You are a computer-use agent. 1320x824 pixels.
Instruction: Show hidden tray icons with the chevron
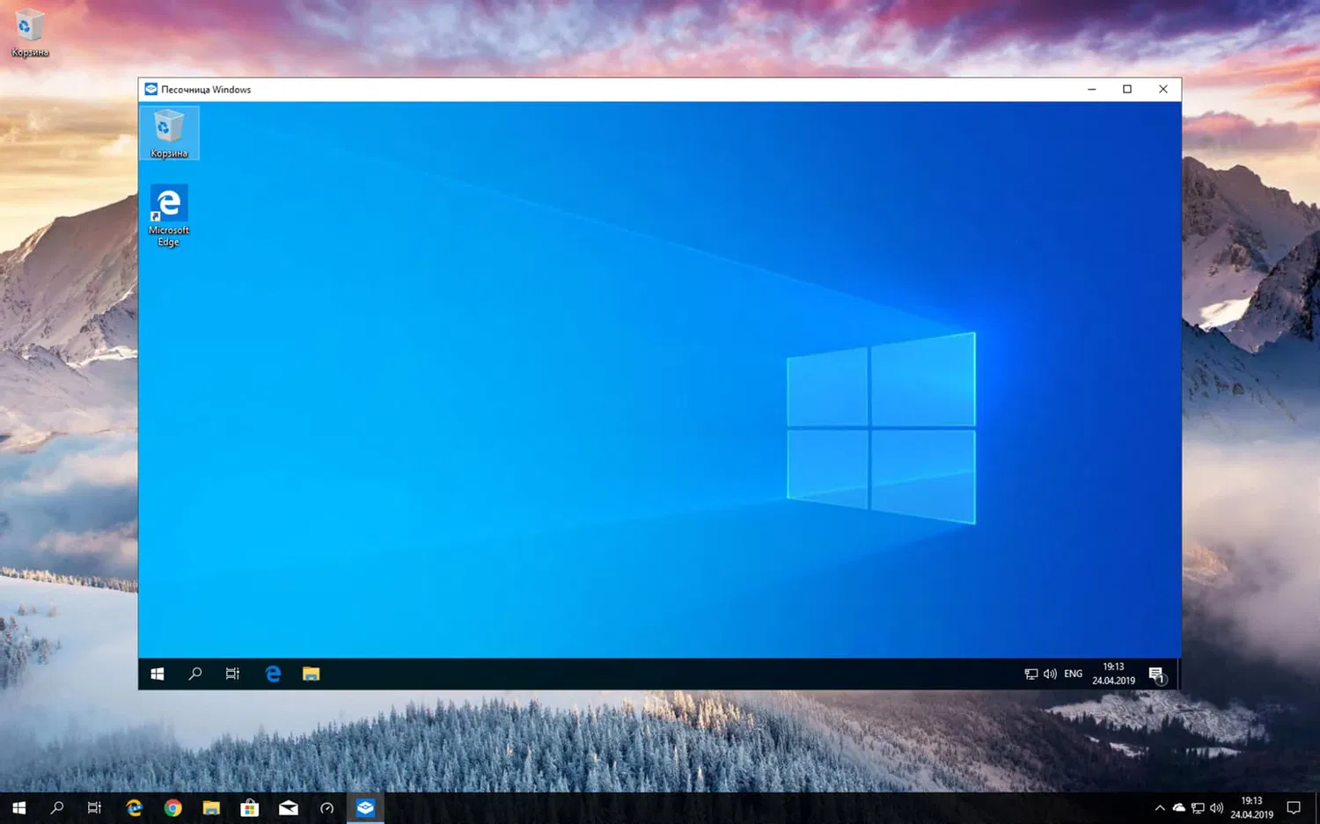(1160, 807)
